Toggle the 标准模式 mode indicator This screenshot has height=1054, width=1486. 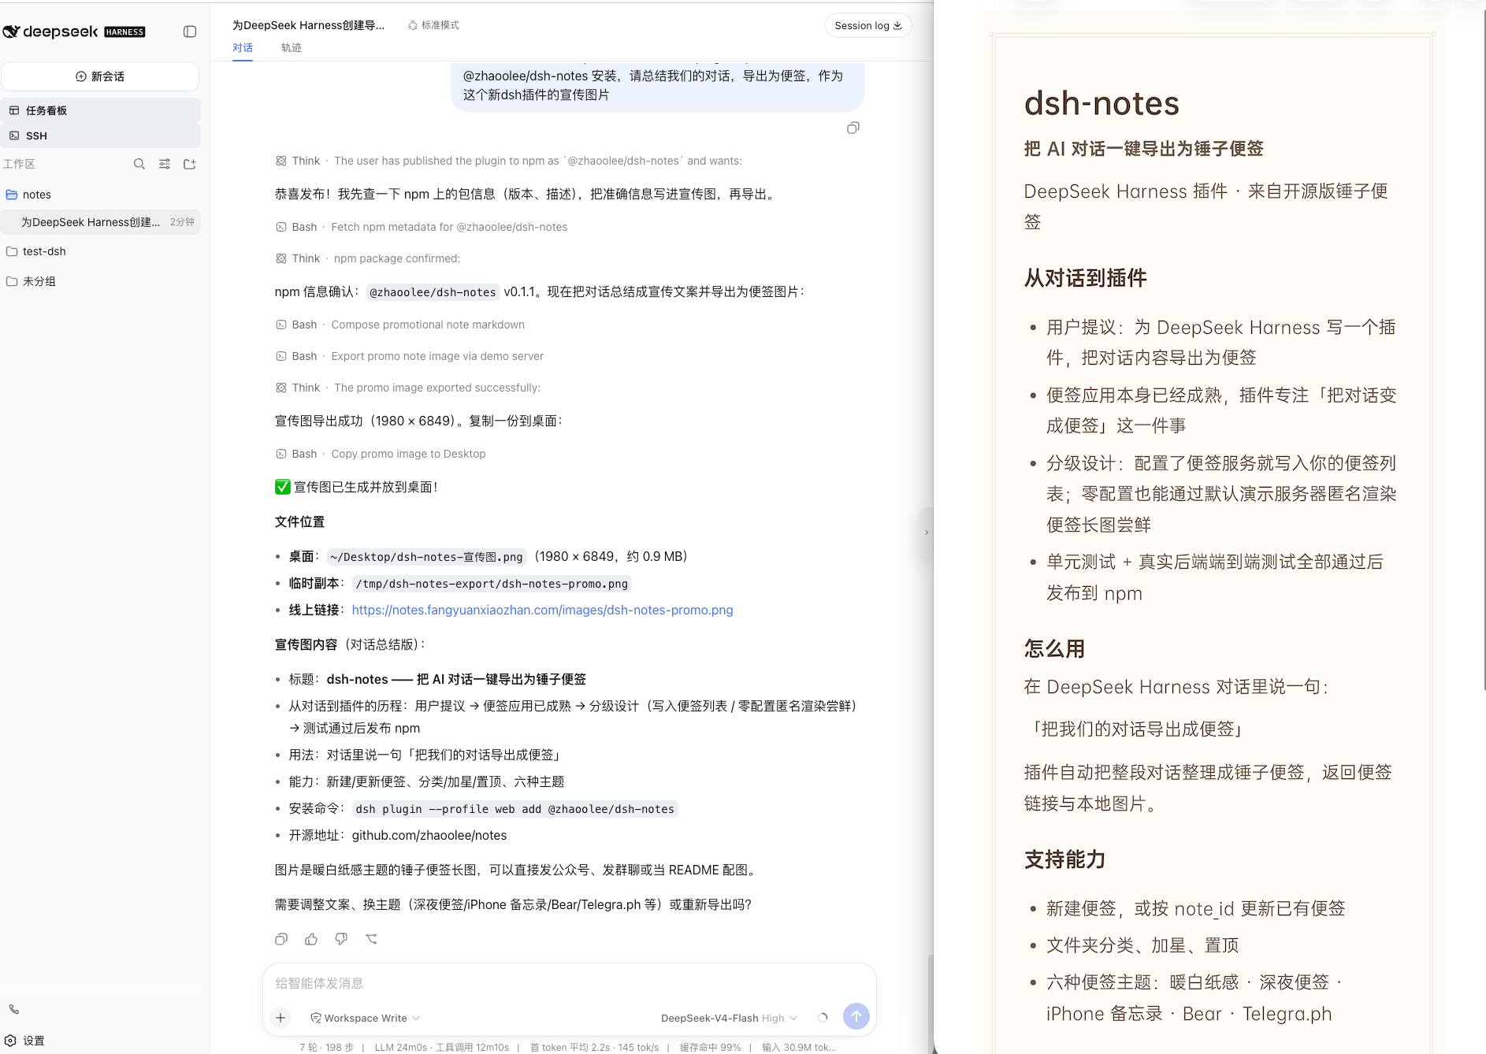[433, 25]
